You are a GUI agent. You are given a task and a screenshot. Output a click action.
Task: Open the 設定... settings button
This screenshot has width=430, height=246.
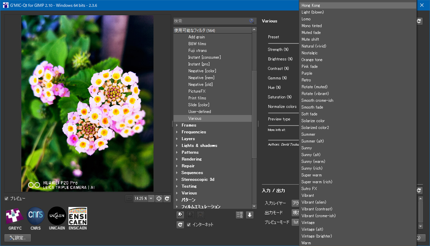click(x=18, y=238)
